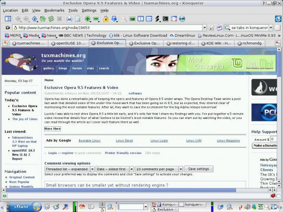The image size is (283, 212).
Task: Split the view top/bottom with the toolbar icon
Action: click(x=149, y=19)
